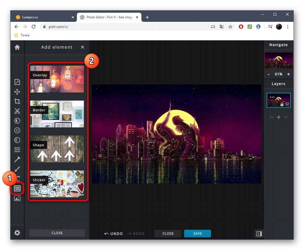This screenshot has height=250, width=304.
Task: Click the Navigate preview thumbnail
Action: 279,60
